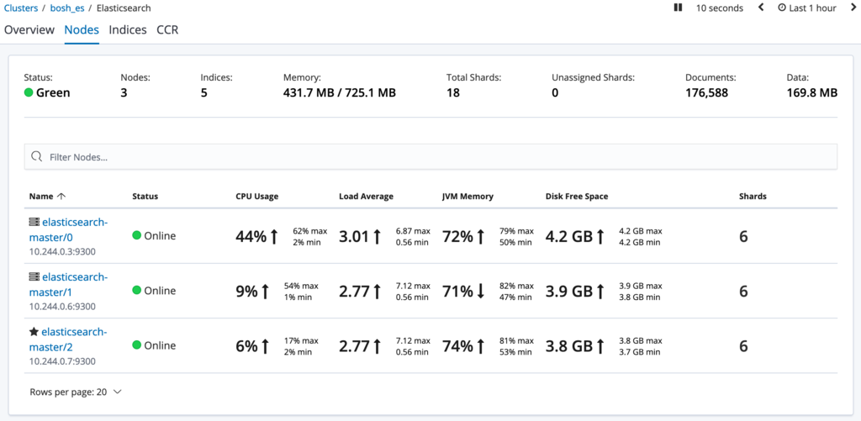Open the Clusters breadcrumb link
The height and width of the screenshot is (421, 861).
pos(21,8)
